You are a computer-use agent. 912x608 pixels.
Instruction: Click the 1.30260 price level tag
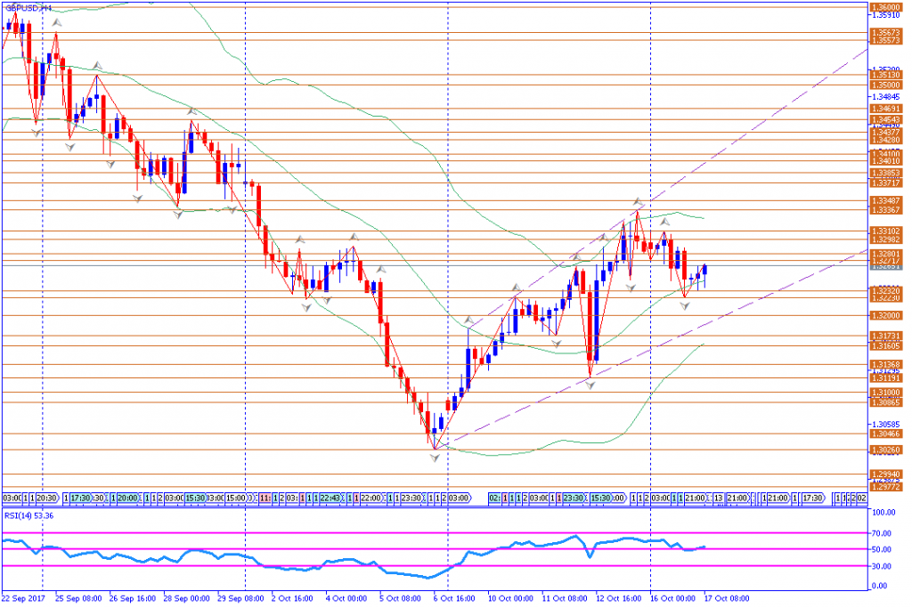[x=885, y=450]
